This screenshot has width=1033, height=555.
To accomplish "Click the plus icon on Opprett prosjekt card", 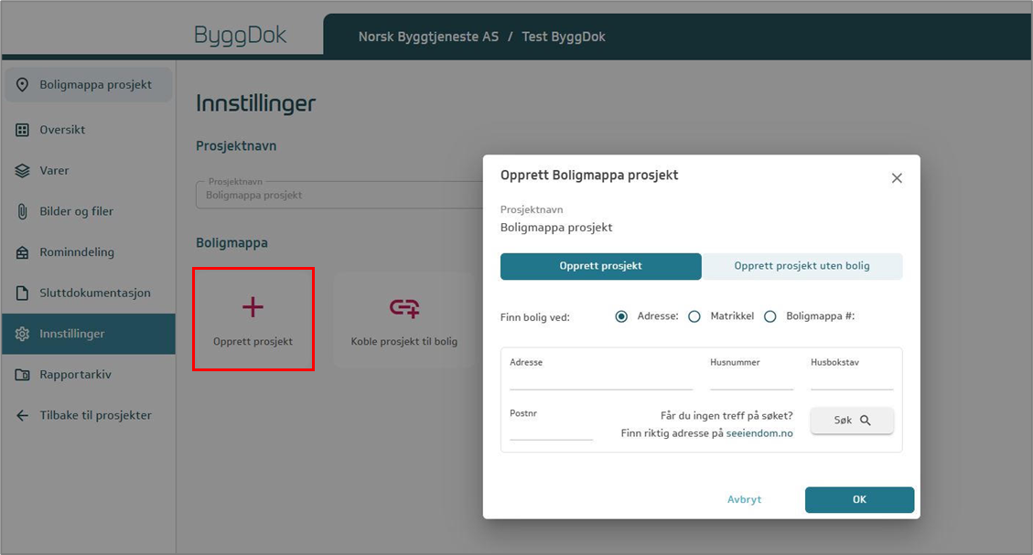I will 253,307.
